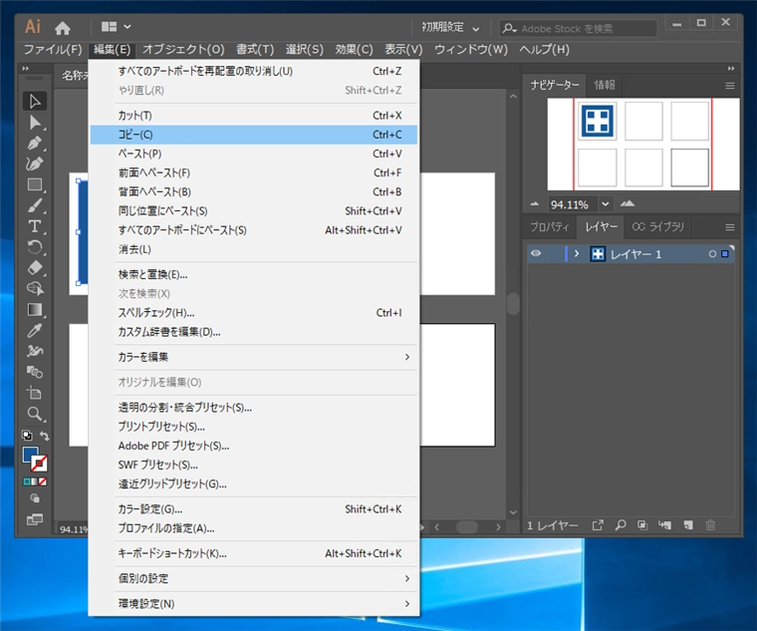Activate the Zoom magnifier tool
This screenshot has height=631, width=757.
(35, 414)
